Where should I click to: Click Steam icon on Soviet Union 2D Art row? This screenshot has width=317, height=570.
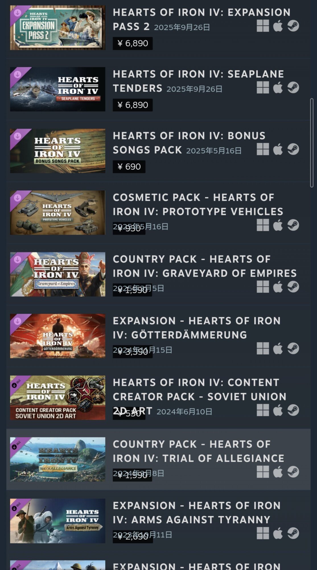coord(293,410)
